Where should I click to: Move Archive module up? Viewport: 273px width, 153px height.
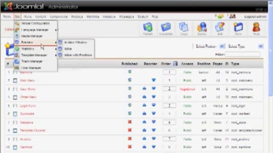tap(144, 139)
